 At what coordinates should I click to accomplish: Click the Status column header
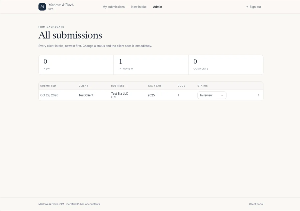[x=202, y=86]
